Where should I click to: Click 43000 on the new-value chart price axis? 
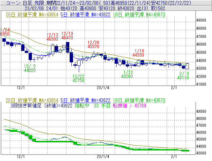(x=201, y=153)
